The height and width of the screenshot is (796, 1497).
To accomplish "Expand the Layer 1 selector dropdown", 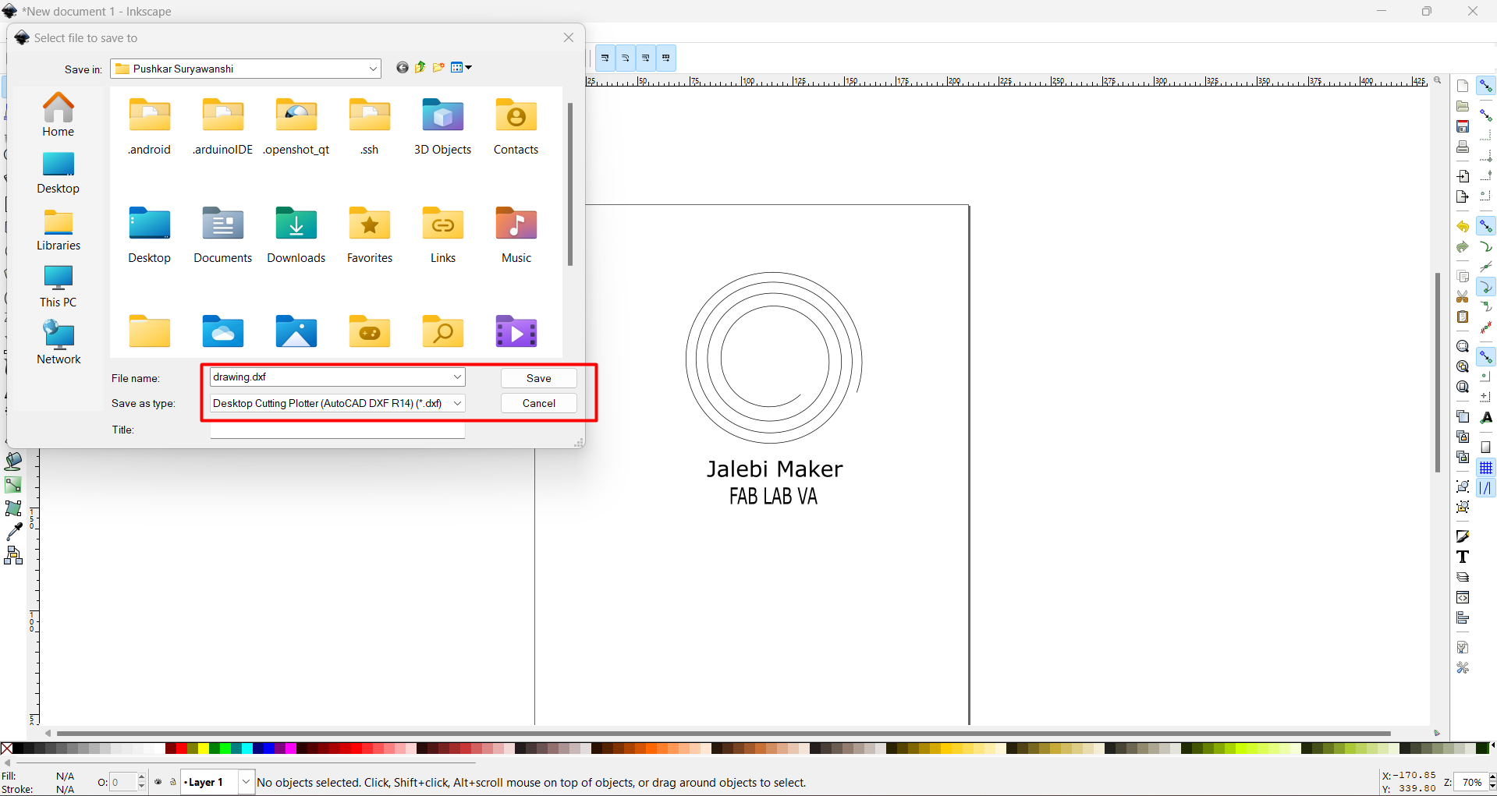I will [x=246, y=782].
